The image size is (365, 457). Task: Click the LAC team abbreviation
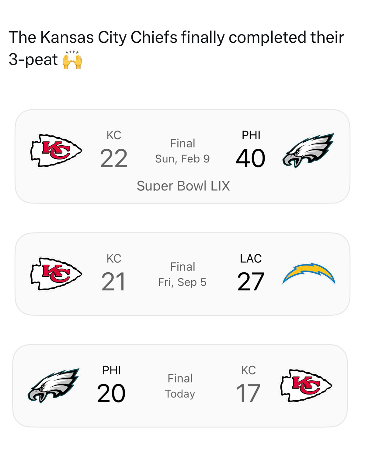(251, 259)
